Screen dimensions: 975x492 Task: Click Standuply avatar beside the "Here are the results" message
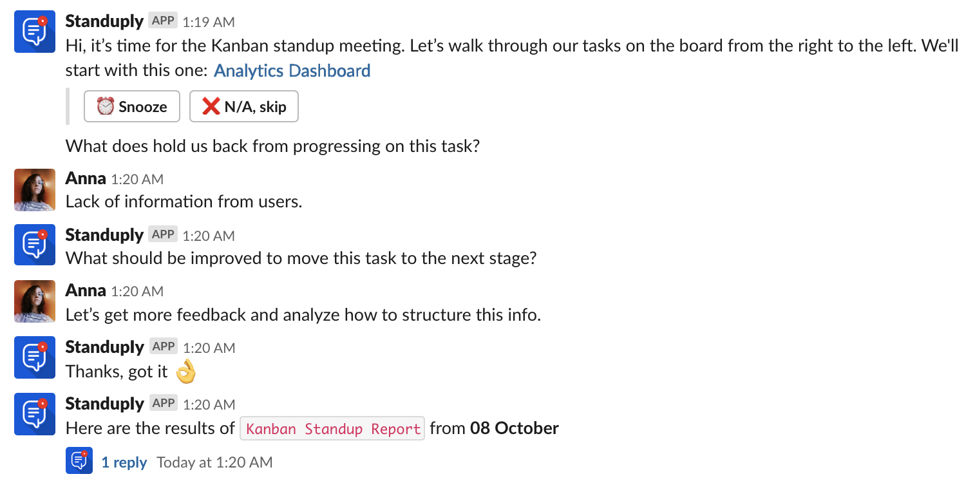point(35,414)
